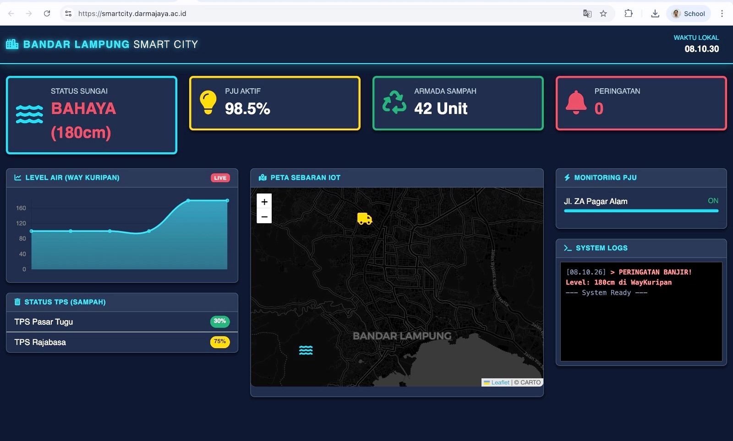Zoom in on the IoT map

pos(264,202)
